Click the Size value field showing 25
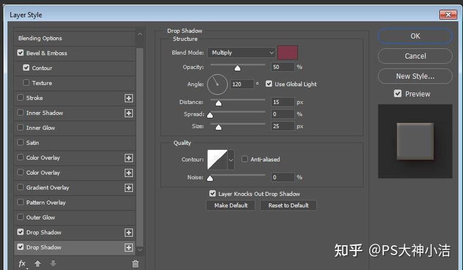Screen dimensions: 463x270 tap(282, 126)
